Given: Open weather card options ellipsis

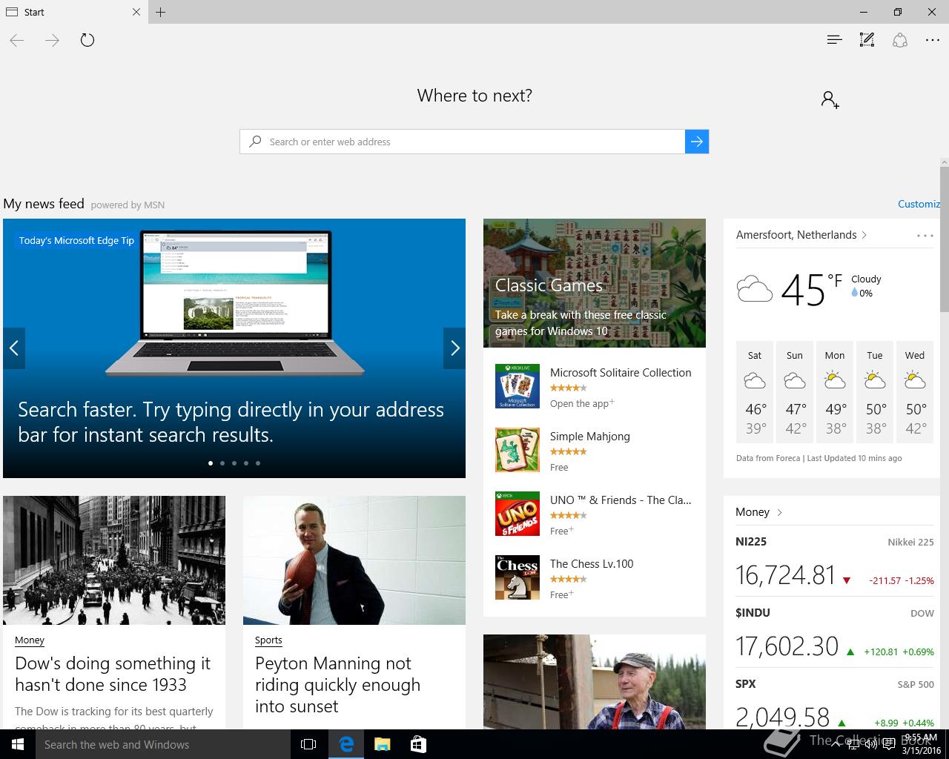Looking at the screenshot, I should pyautogui.click(x=925, y=236).
